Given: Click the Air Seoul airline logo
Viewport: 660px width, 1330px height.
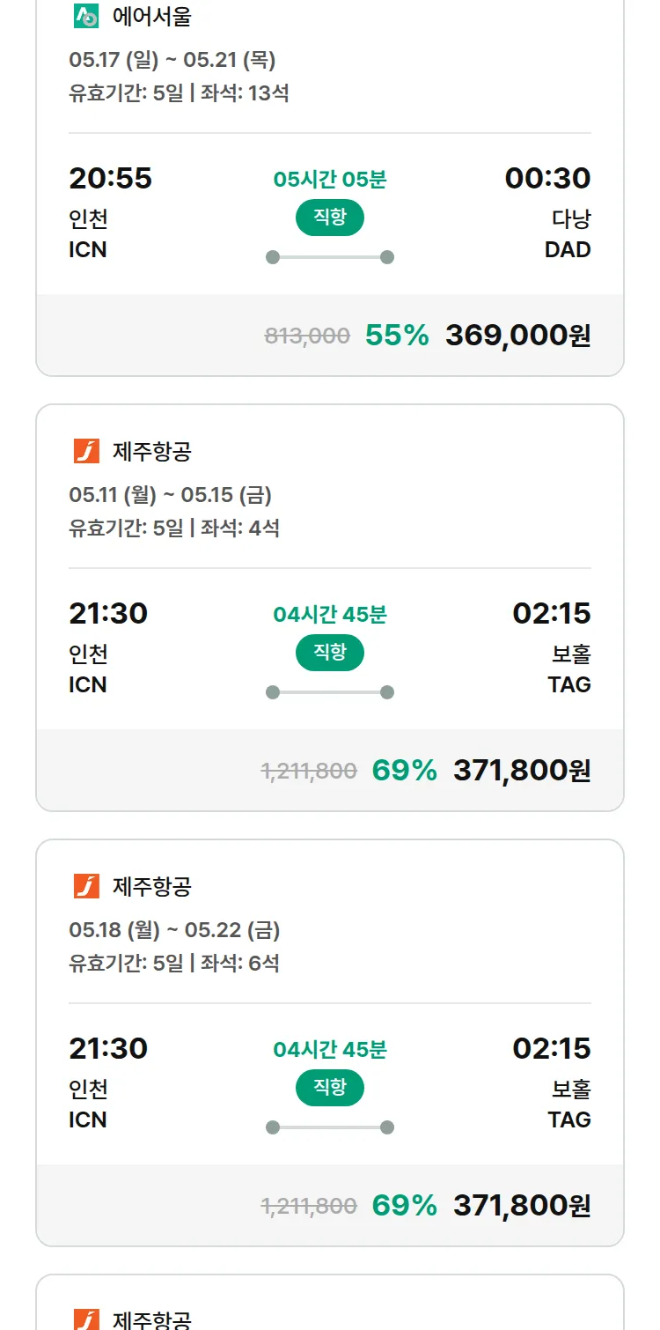Looking at the screenshot, I should 86,16.
